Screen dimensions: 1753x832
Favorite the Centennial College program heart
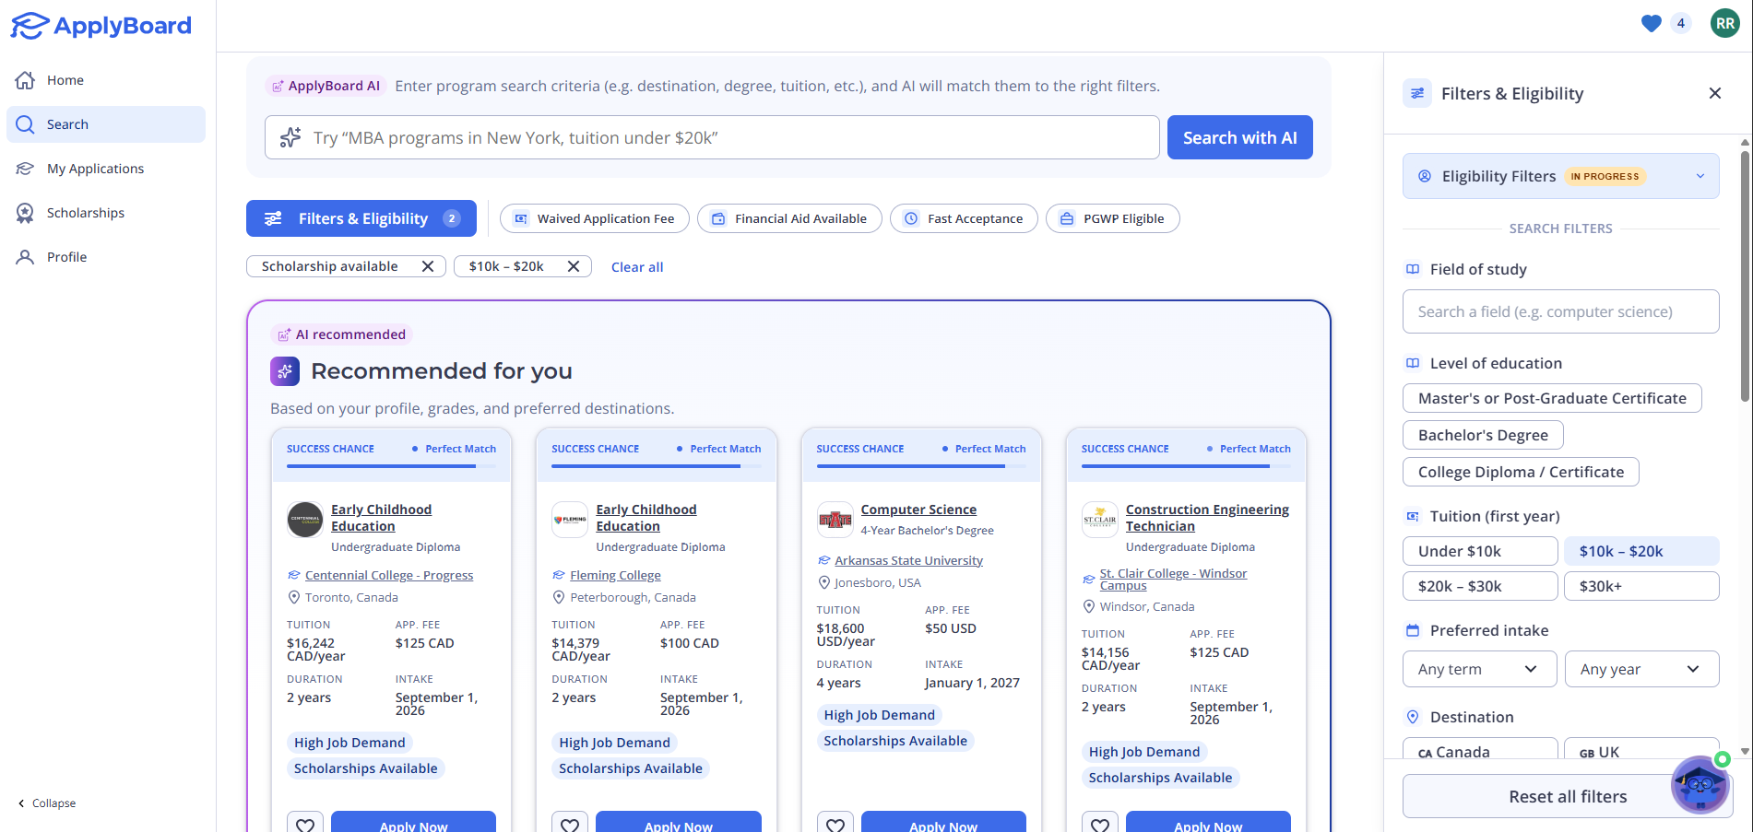(305, 825)
